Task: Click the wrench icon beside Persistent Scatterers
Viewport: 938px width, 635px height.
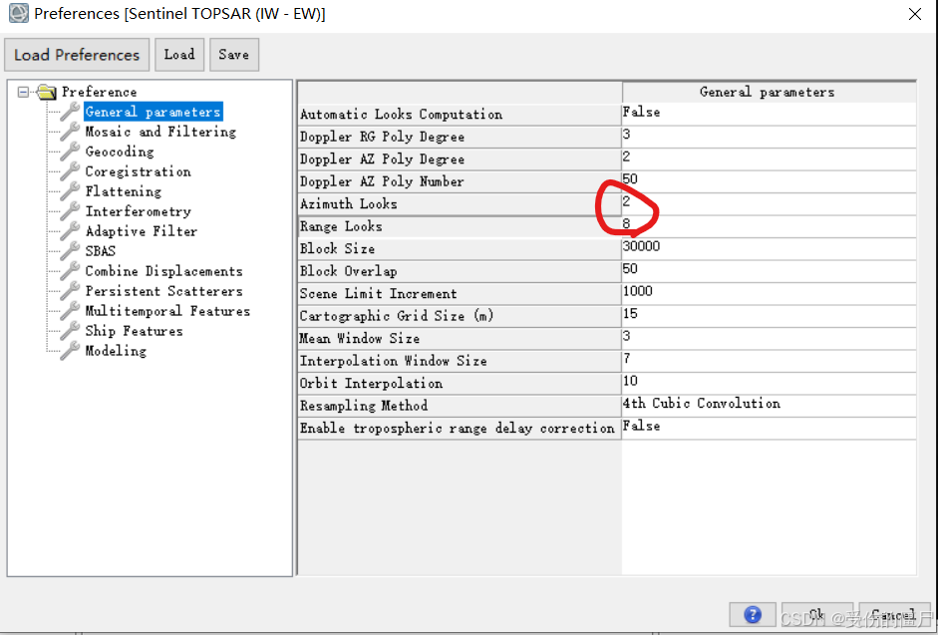Action: coord(70,291)
